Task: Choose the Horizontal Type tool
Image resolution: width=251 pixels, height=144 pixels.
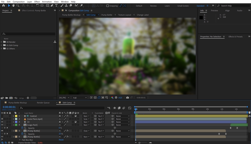Action: coord(56,5)
